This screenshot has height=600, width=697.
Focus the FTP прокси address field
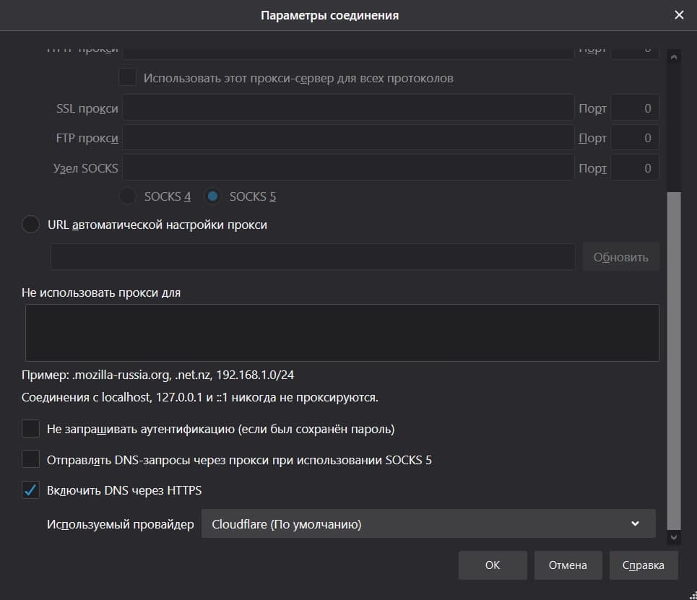347,138
